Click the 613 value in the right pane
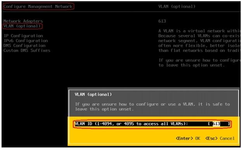The image size is (241, 154). 162,21
